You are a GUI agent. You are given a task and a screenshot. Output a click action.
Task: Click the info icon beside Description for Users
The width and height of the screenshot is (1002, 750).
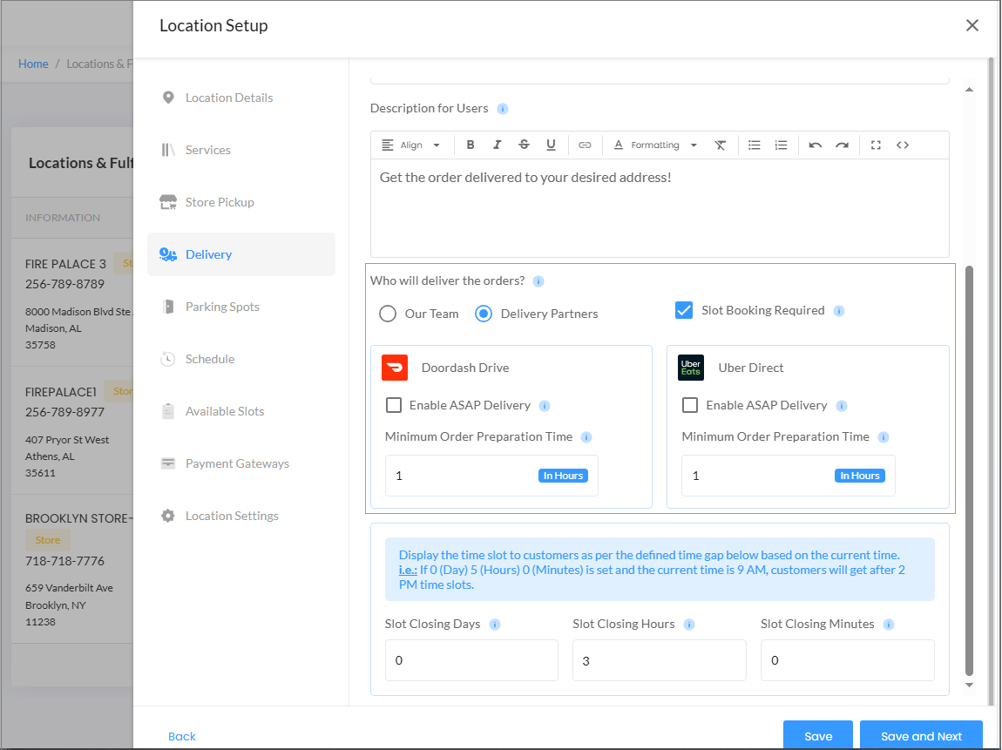(x=503, y=109)
